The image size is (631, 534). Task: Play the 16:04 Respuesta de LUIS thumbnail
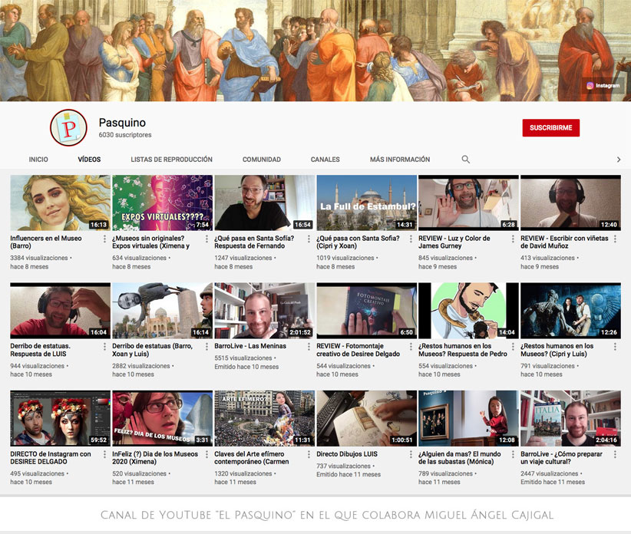click(61, 311)
